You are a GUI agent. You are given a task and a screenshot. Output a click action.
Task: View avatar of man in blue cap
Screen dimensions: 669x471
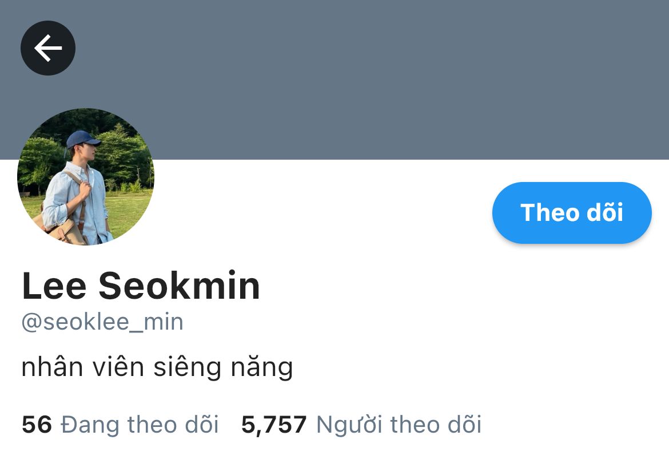coord(85,176)
